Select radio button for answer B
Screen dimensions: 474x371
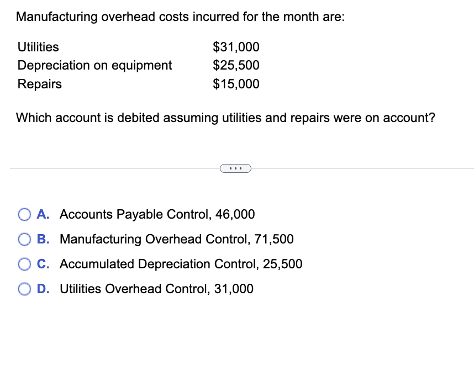(x=24, y=239)
